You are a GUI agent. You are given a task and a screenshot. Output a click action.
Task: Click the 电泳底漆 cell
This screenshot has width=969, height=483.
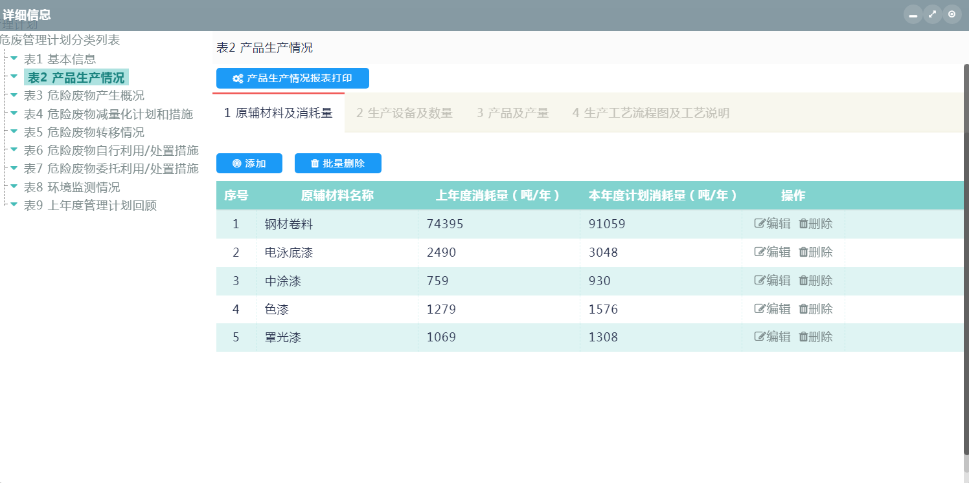pos(337,253)
